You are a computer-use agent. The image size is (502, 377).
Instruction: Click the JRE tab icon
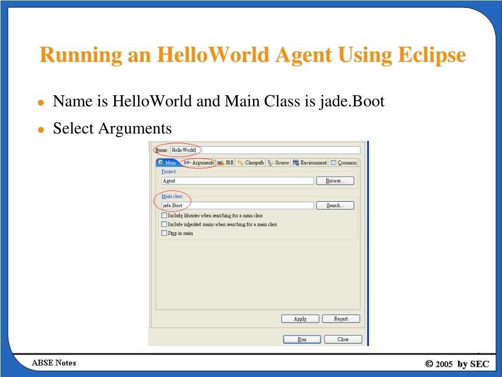point(221,163)
